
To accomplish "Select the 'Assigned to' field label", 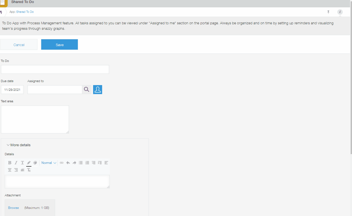I will [x=36, y=81].
